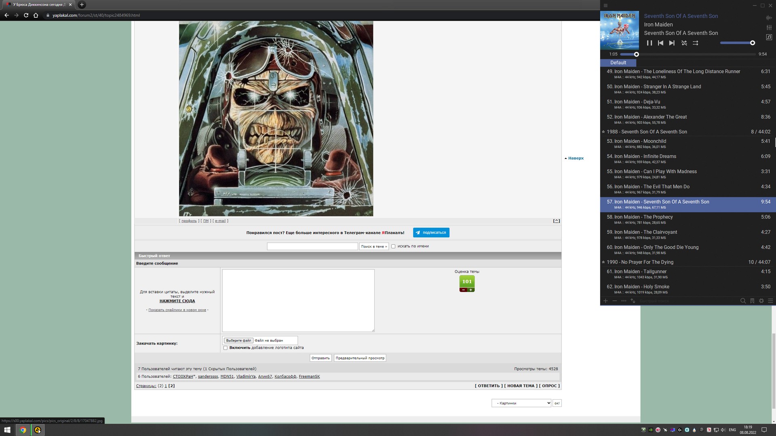Open the music note panel icon in the player
776x436 pixels.
coord(769,37)
